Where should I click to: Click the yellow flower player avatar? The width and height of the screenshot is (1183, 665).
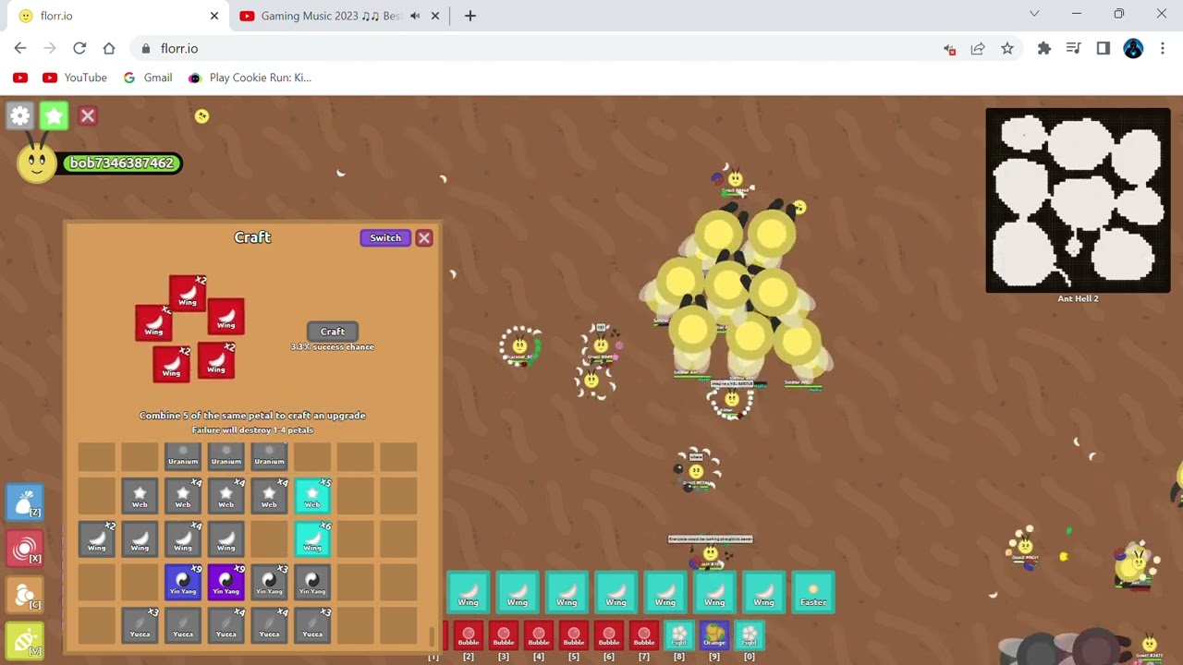(x=37, y=163)
